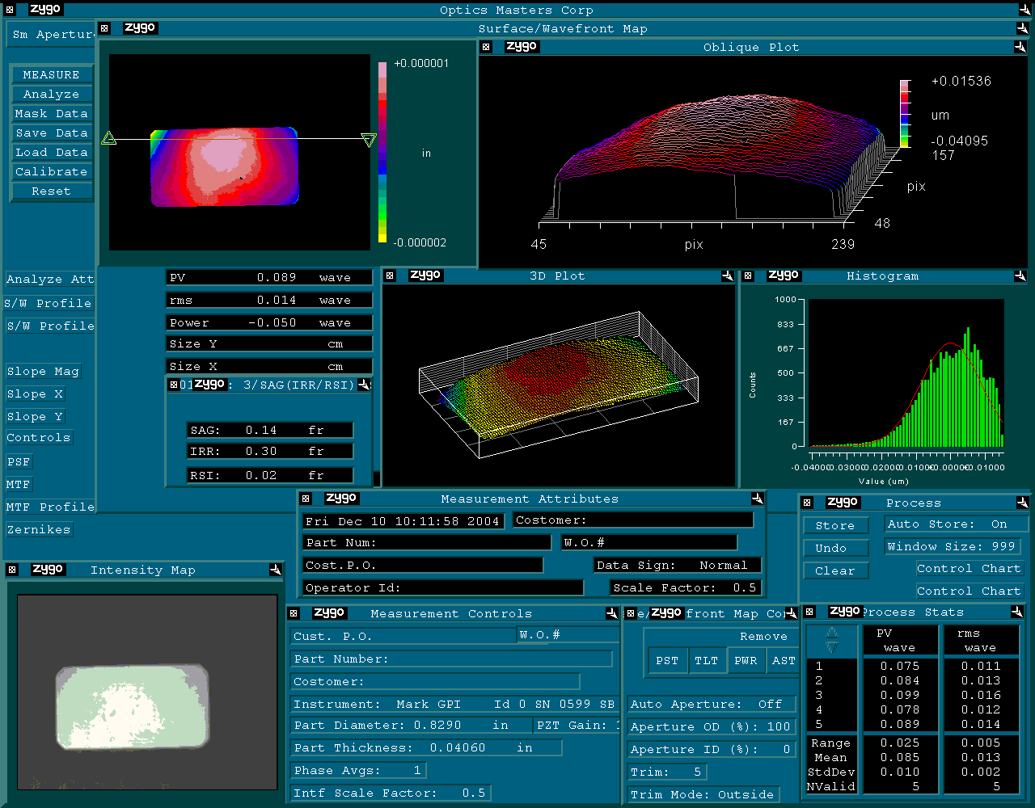Screen dimensions: 1035x808
Task: Click Optics Masters Corp main window menu icon
Action: pos(11,10)
